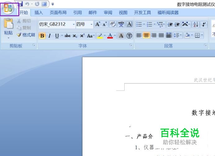Insert enclosed character (带圈字符)
The width and height of the screenshot is (215, 156).
tap(129, 36)
